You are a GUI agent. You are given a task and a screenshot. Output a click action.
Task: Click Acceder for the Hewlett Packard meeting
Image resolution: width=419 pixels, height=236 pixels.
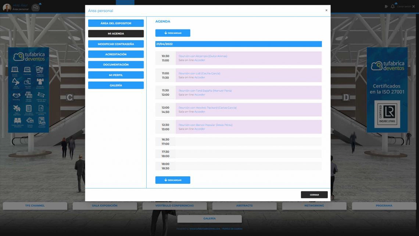coord(200,112)
